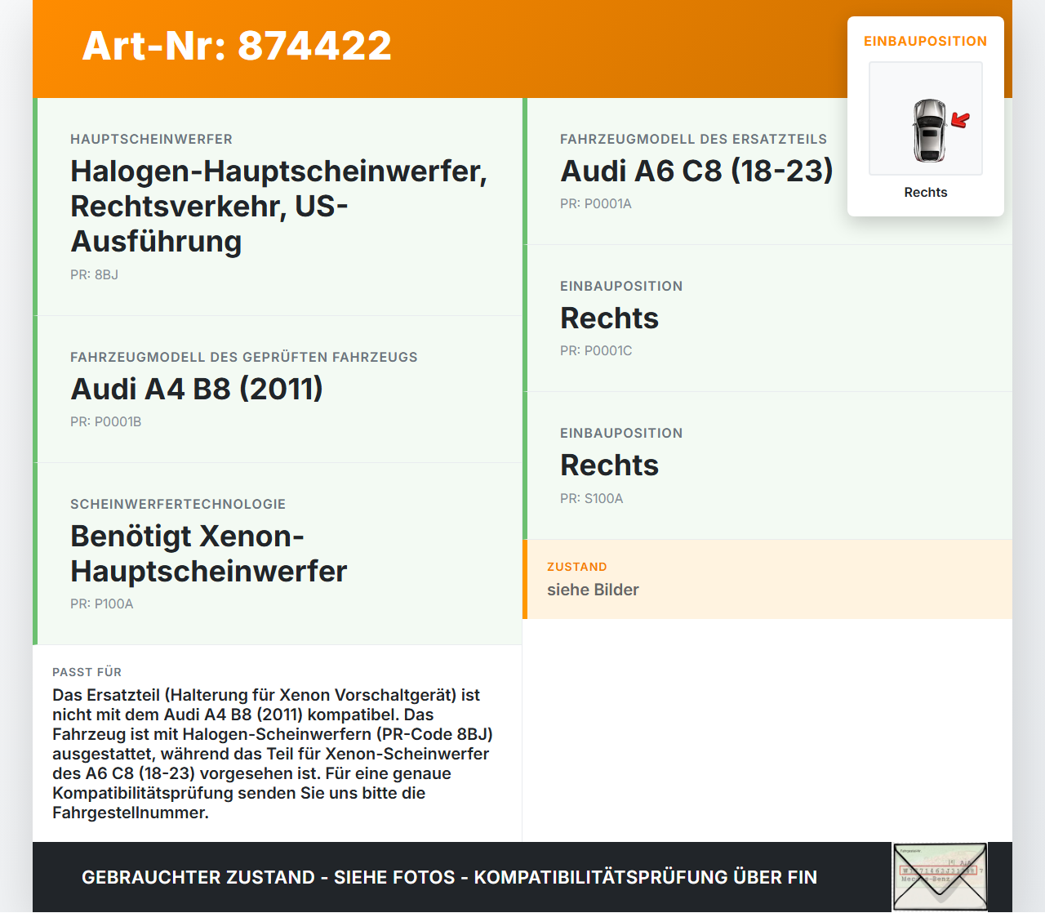Expand the Audi A4 B8 (2011) tested vehicle card
The height and width of the screenshot is (913, 1045).
click(x=278, y=390)
